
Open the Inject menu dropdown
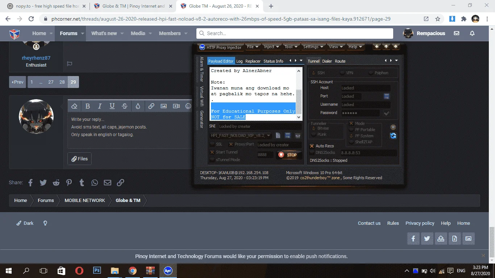point(271,47)
